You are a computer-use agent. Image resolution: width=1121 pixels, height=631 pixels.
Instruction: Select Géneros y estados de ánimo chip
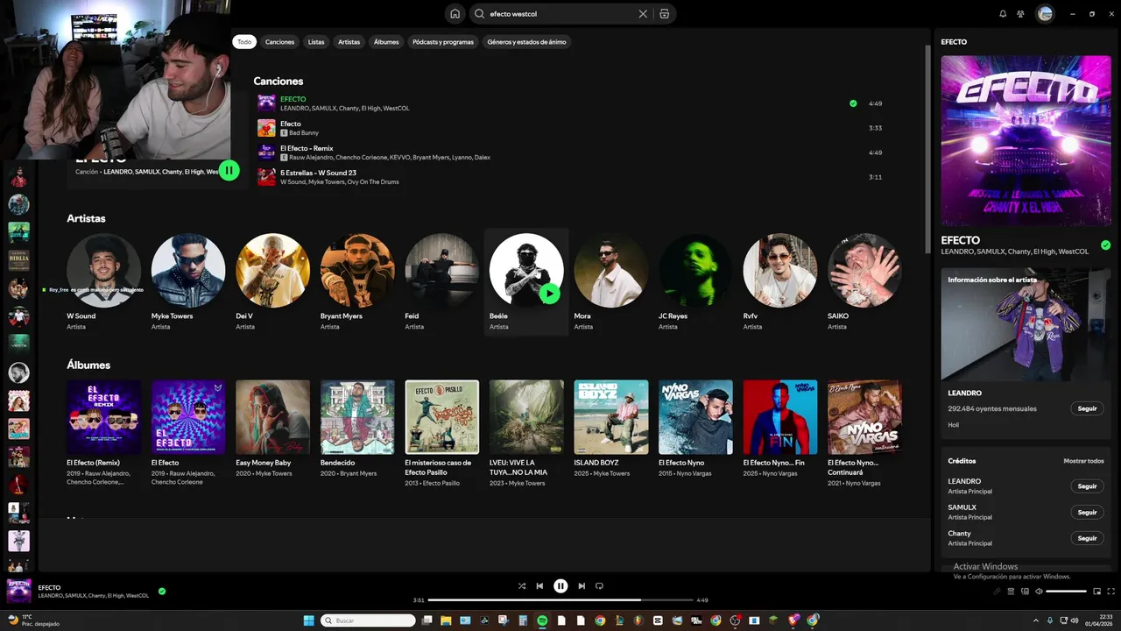[526, 42]
